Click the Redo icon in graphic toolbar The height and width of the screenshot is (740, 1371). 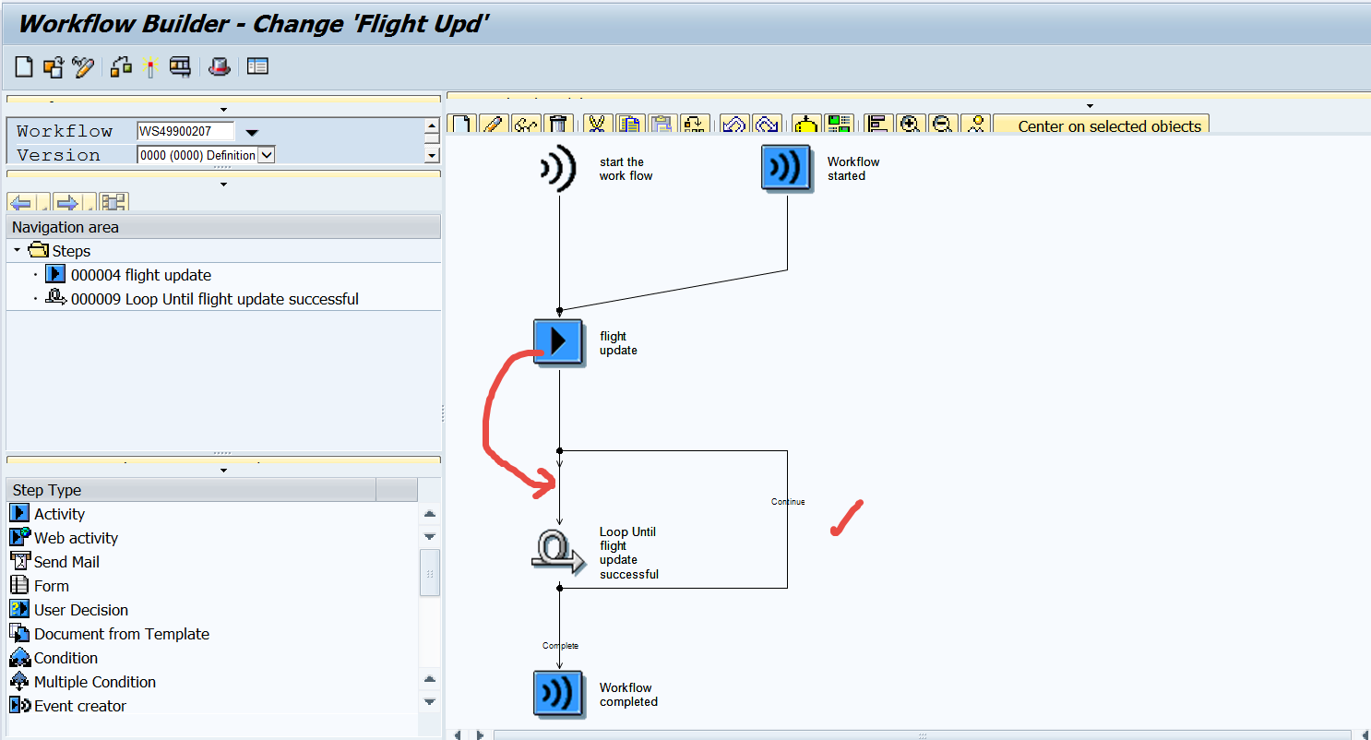[767, 125]
